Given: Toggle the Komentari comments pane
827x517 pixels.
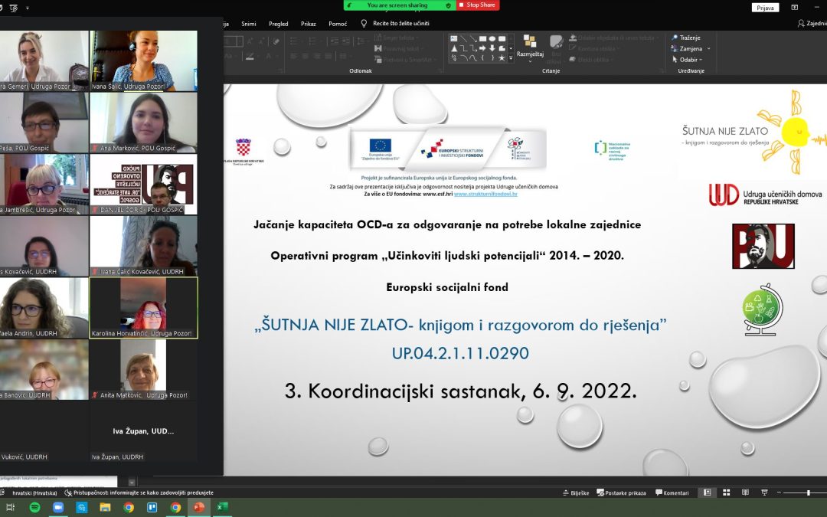Looking at the screenshot, I should point(672,492).
